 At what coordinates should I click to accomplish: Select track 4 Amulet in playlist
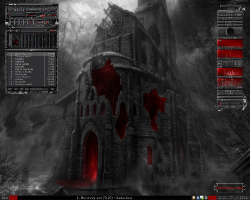point(31,61)
